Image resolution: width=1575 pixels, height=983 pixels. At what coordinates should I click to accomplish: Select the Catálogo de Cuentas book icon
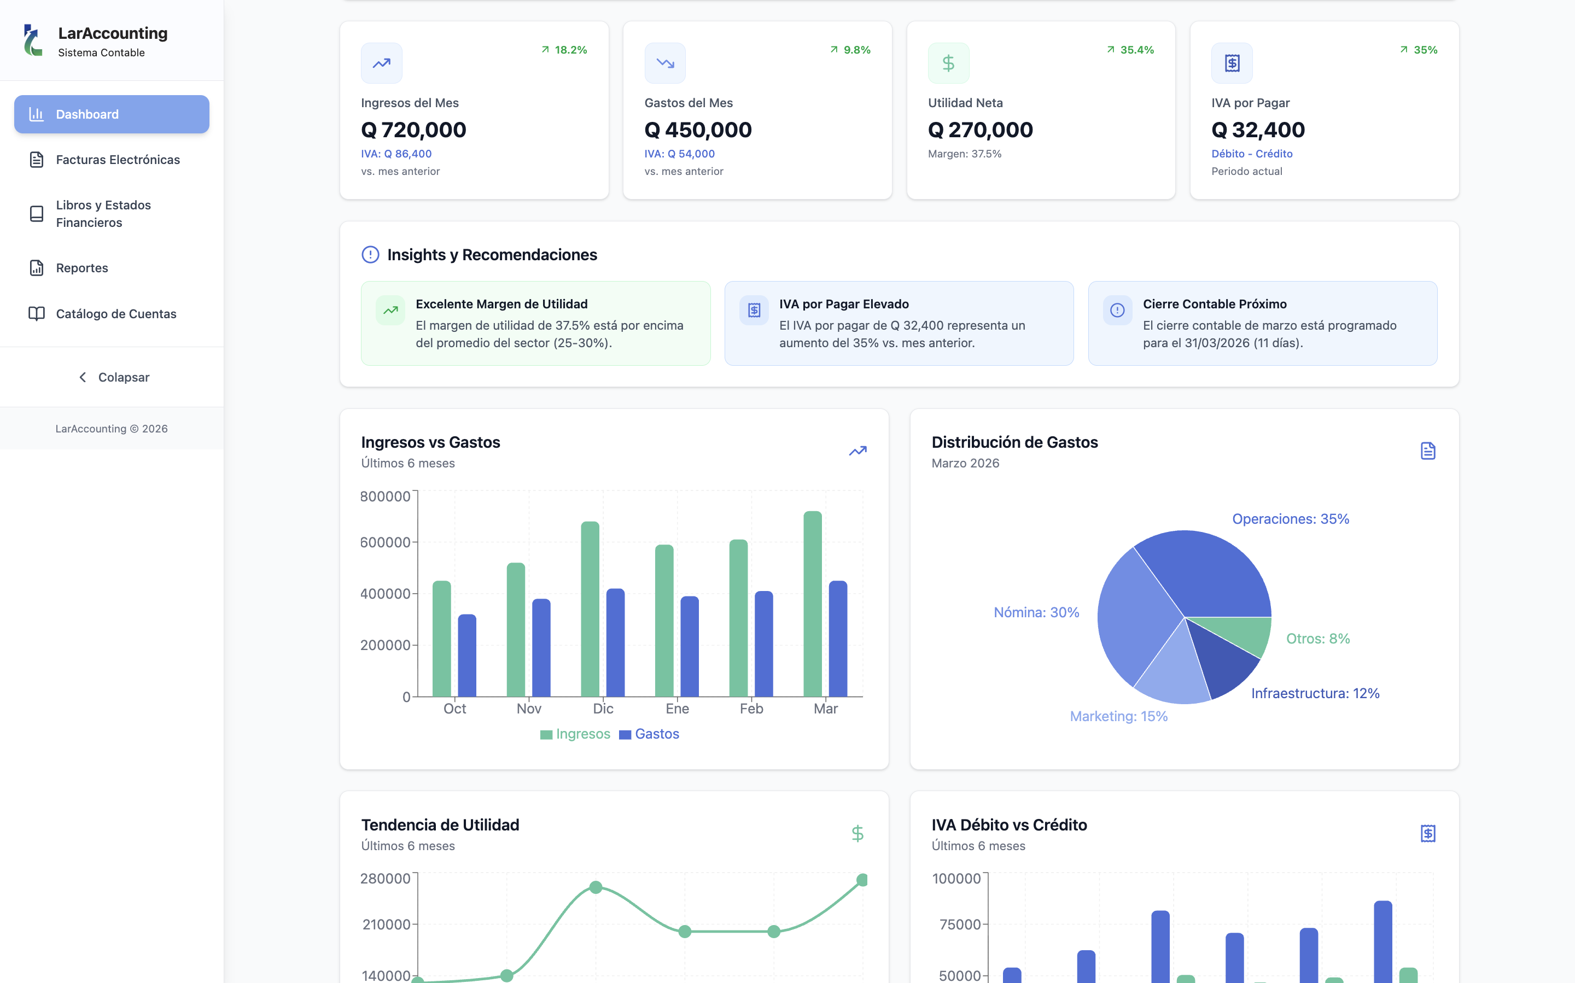coord(37,314)
